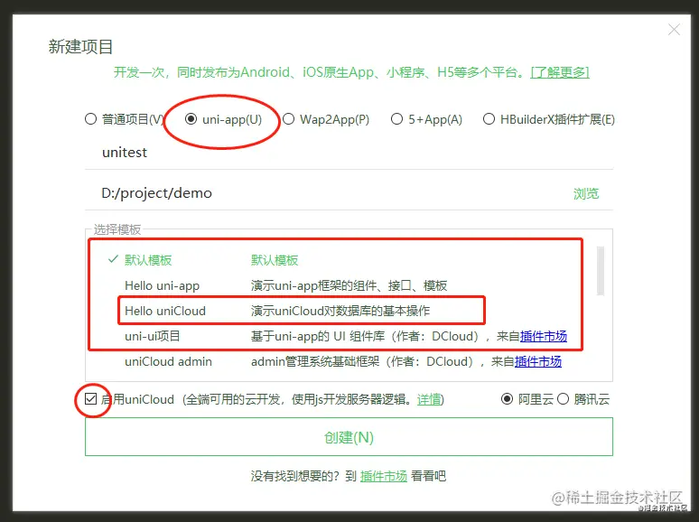Toggle the 启用uniCloud checkbox
The image size is (699, 522).
click(90, 398)
